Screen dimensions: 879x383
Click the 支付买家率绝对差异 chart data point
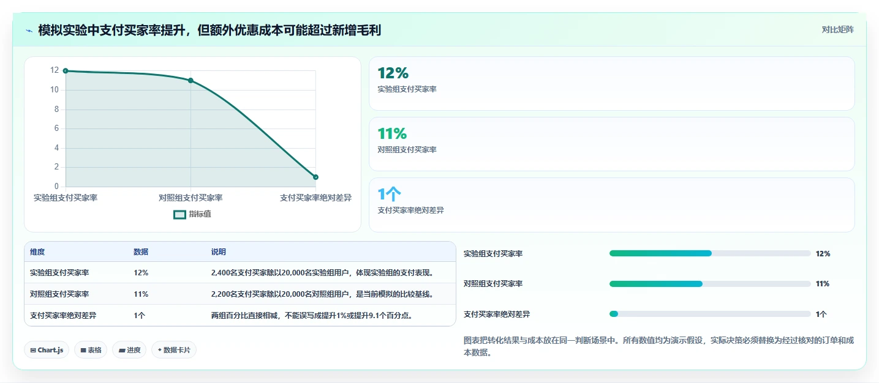pyautogui.click(x=315, y=177)
